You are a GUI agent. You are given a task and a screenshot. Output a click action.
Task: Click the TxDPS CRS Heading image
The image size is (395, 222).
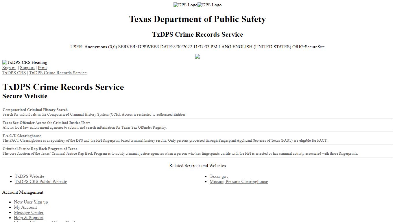point(25,62)
